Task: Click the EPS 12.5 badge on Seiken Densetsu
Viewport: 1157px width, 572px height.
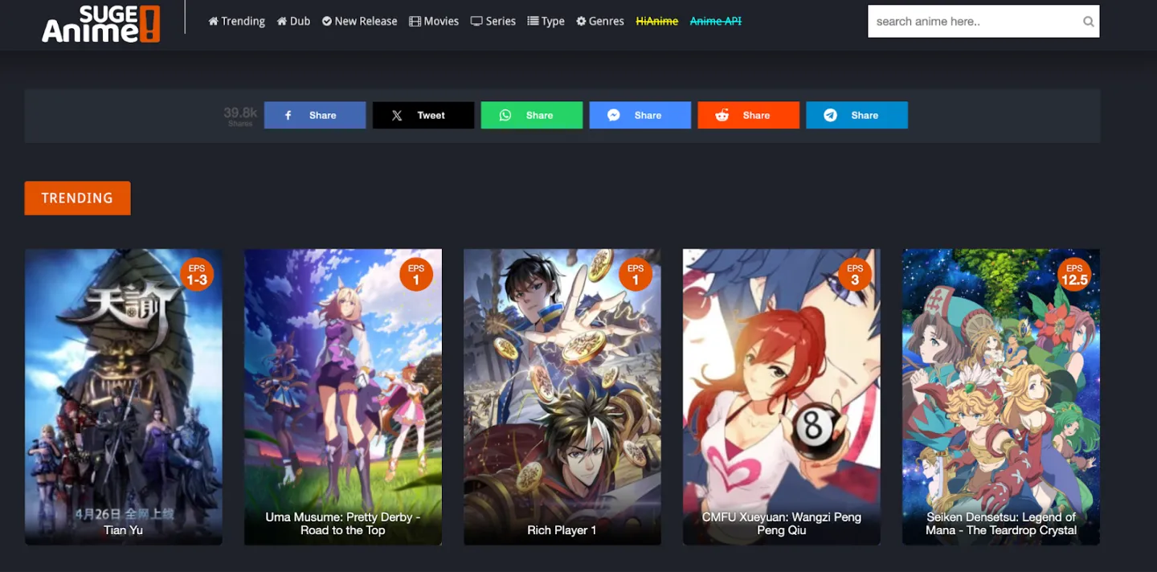Action: (1074, 275)
